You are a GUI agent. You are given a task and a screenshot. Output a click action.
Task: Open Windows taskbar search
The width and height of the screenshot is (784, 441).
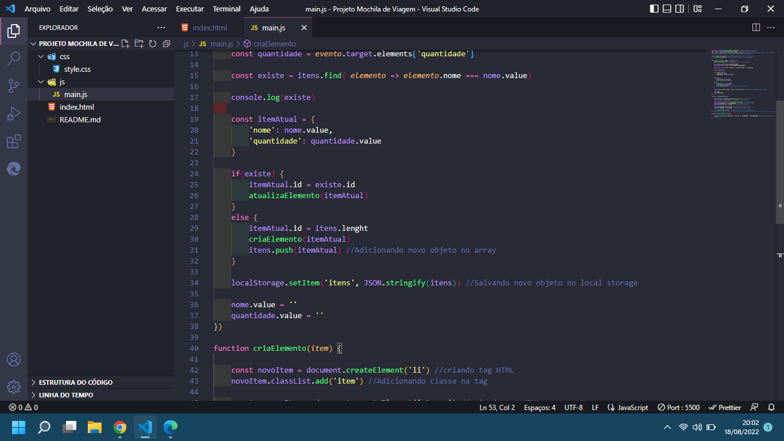point(44,427)
